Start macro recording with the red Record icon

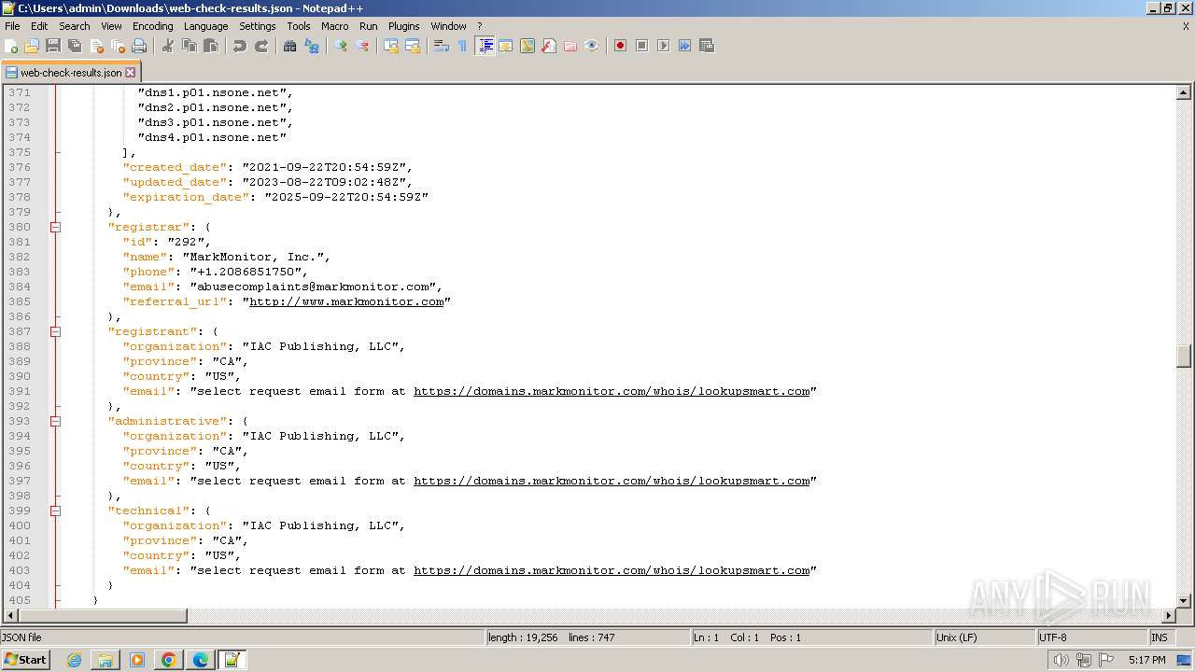pyautogui.click(x=620, y=46)
